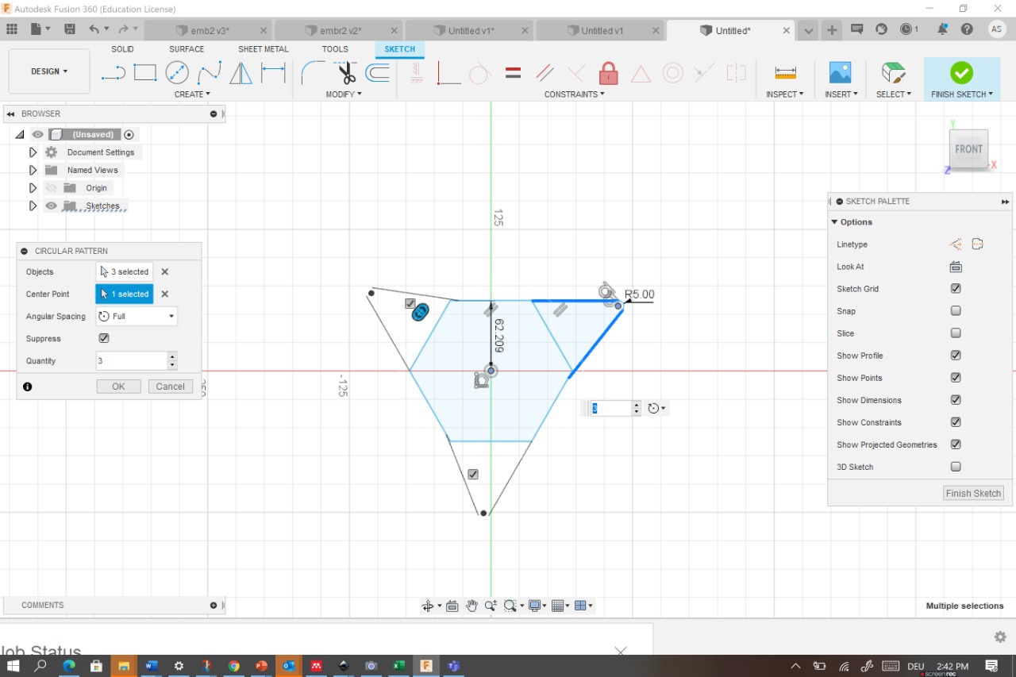The width and height of the screenshot is (1016, 677).
Task: Choose the Fillet tool
Action: [313, 73]
